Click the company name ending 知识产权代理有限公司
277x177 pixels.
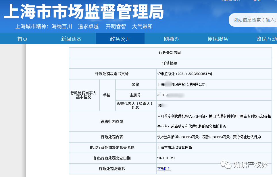pos(181,84)
